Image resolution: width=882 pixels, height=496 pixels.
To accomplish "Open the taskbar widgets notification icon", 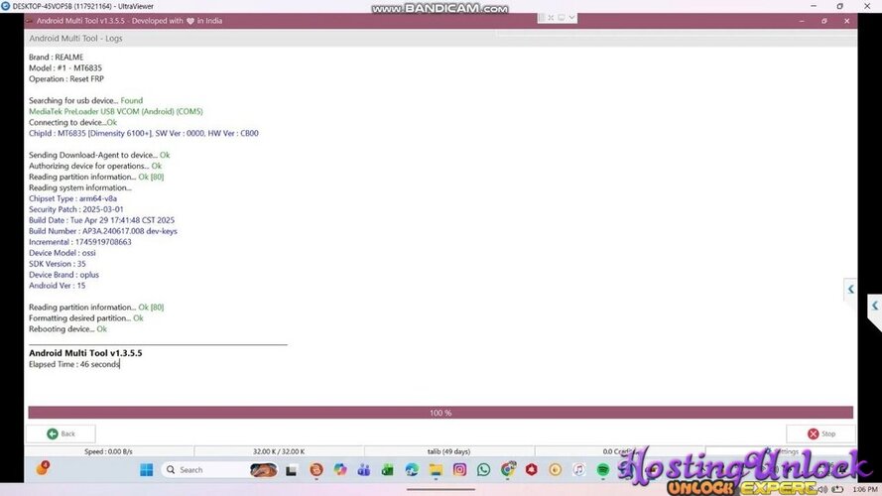I will click(x=43, y=468).
